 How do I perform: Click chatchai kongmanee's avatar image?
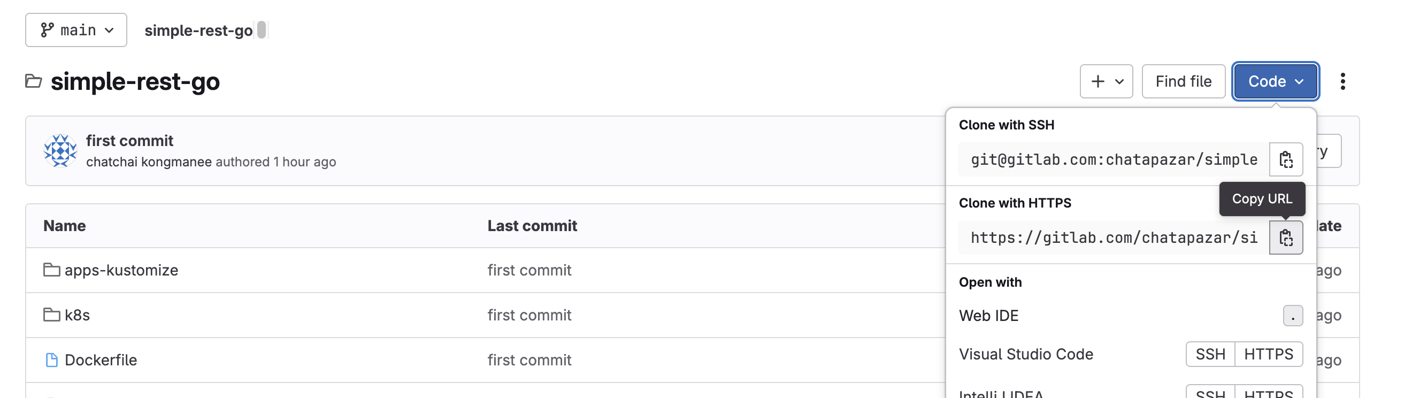[60, 151]
